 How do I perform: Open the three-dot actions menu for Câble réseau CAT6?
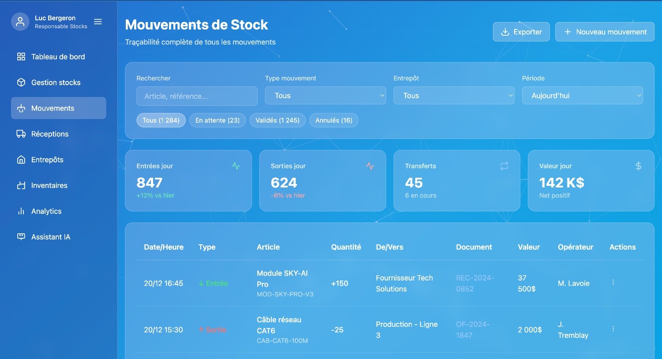[613, 329]
